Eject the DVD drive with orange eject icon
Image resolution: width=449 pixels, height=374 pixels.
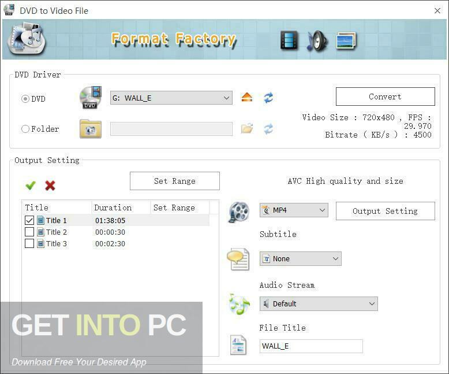(x=246, y=98)
